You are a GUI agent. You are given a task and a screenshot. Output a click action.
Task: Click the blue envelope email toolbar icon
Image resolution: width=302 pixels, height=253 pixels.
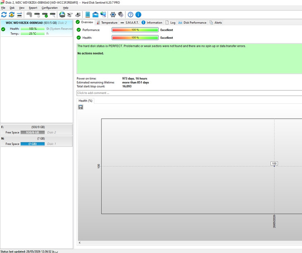[x=95, y=15]
